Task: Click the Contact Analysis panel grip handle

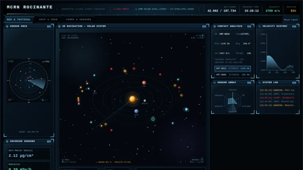Action: (249, 26)
